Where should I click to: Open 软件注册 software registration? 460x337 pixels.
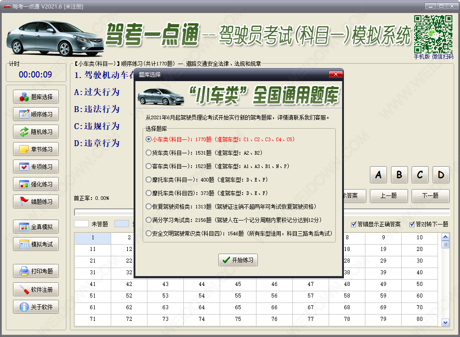point(36,289)
